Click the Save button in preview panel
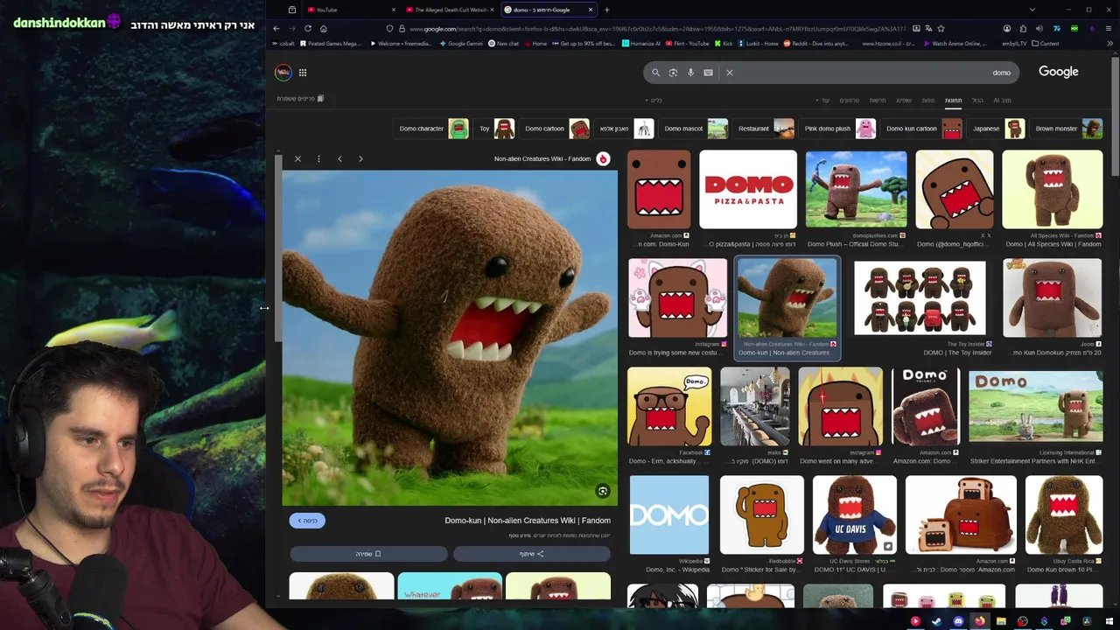 coord(368,554)
